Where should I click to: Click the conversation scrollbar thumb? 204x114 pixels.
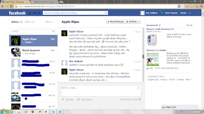click(143, 56)
